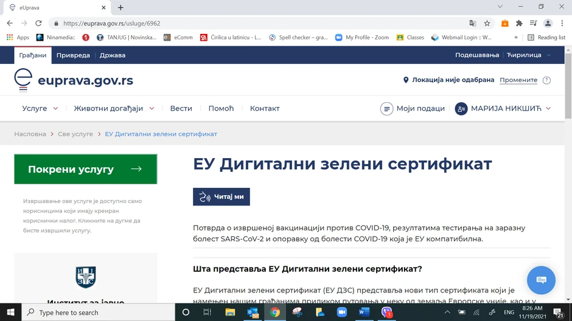Expand the Ћирилица script dropdown

point(529,55)
